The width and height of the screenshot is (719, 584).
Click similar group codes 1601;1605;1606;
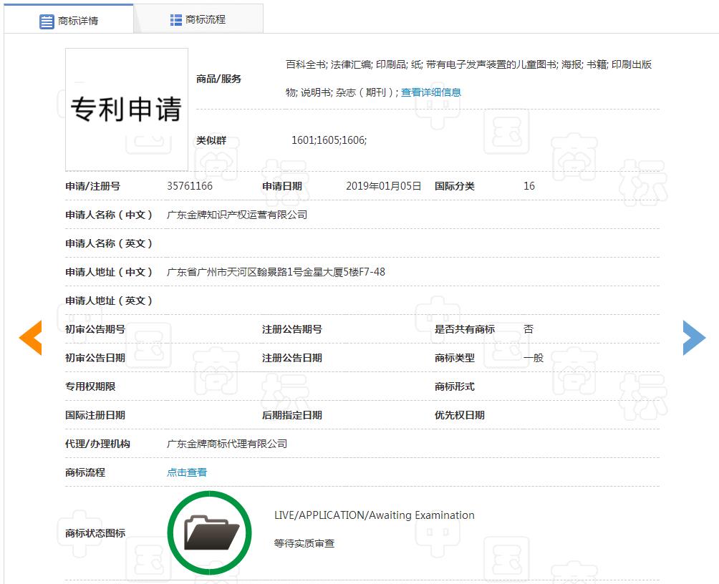[x=329, y=140]
